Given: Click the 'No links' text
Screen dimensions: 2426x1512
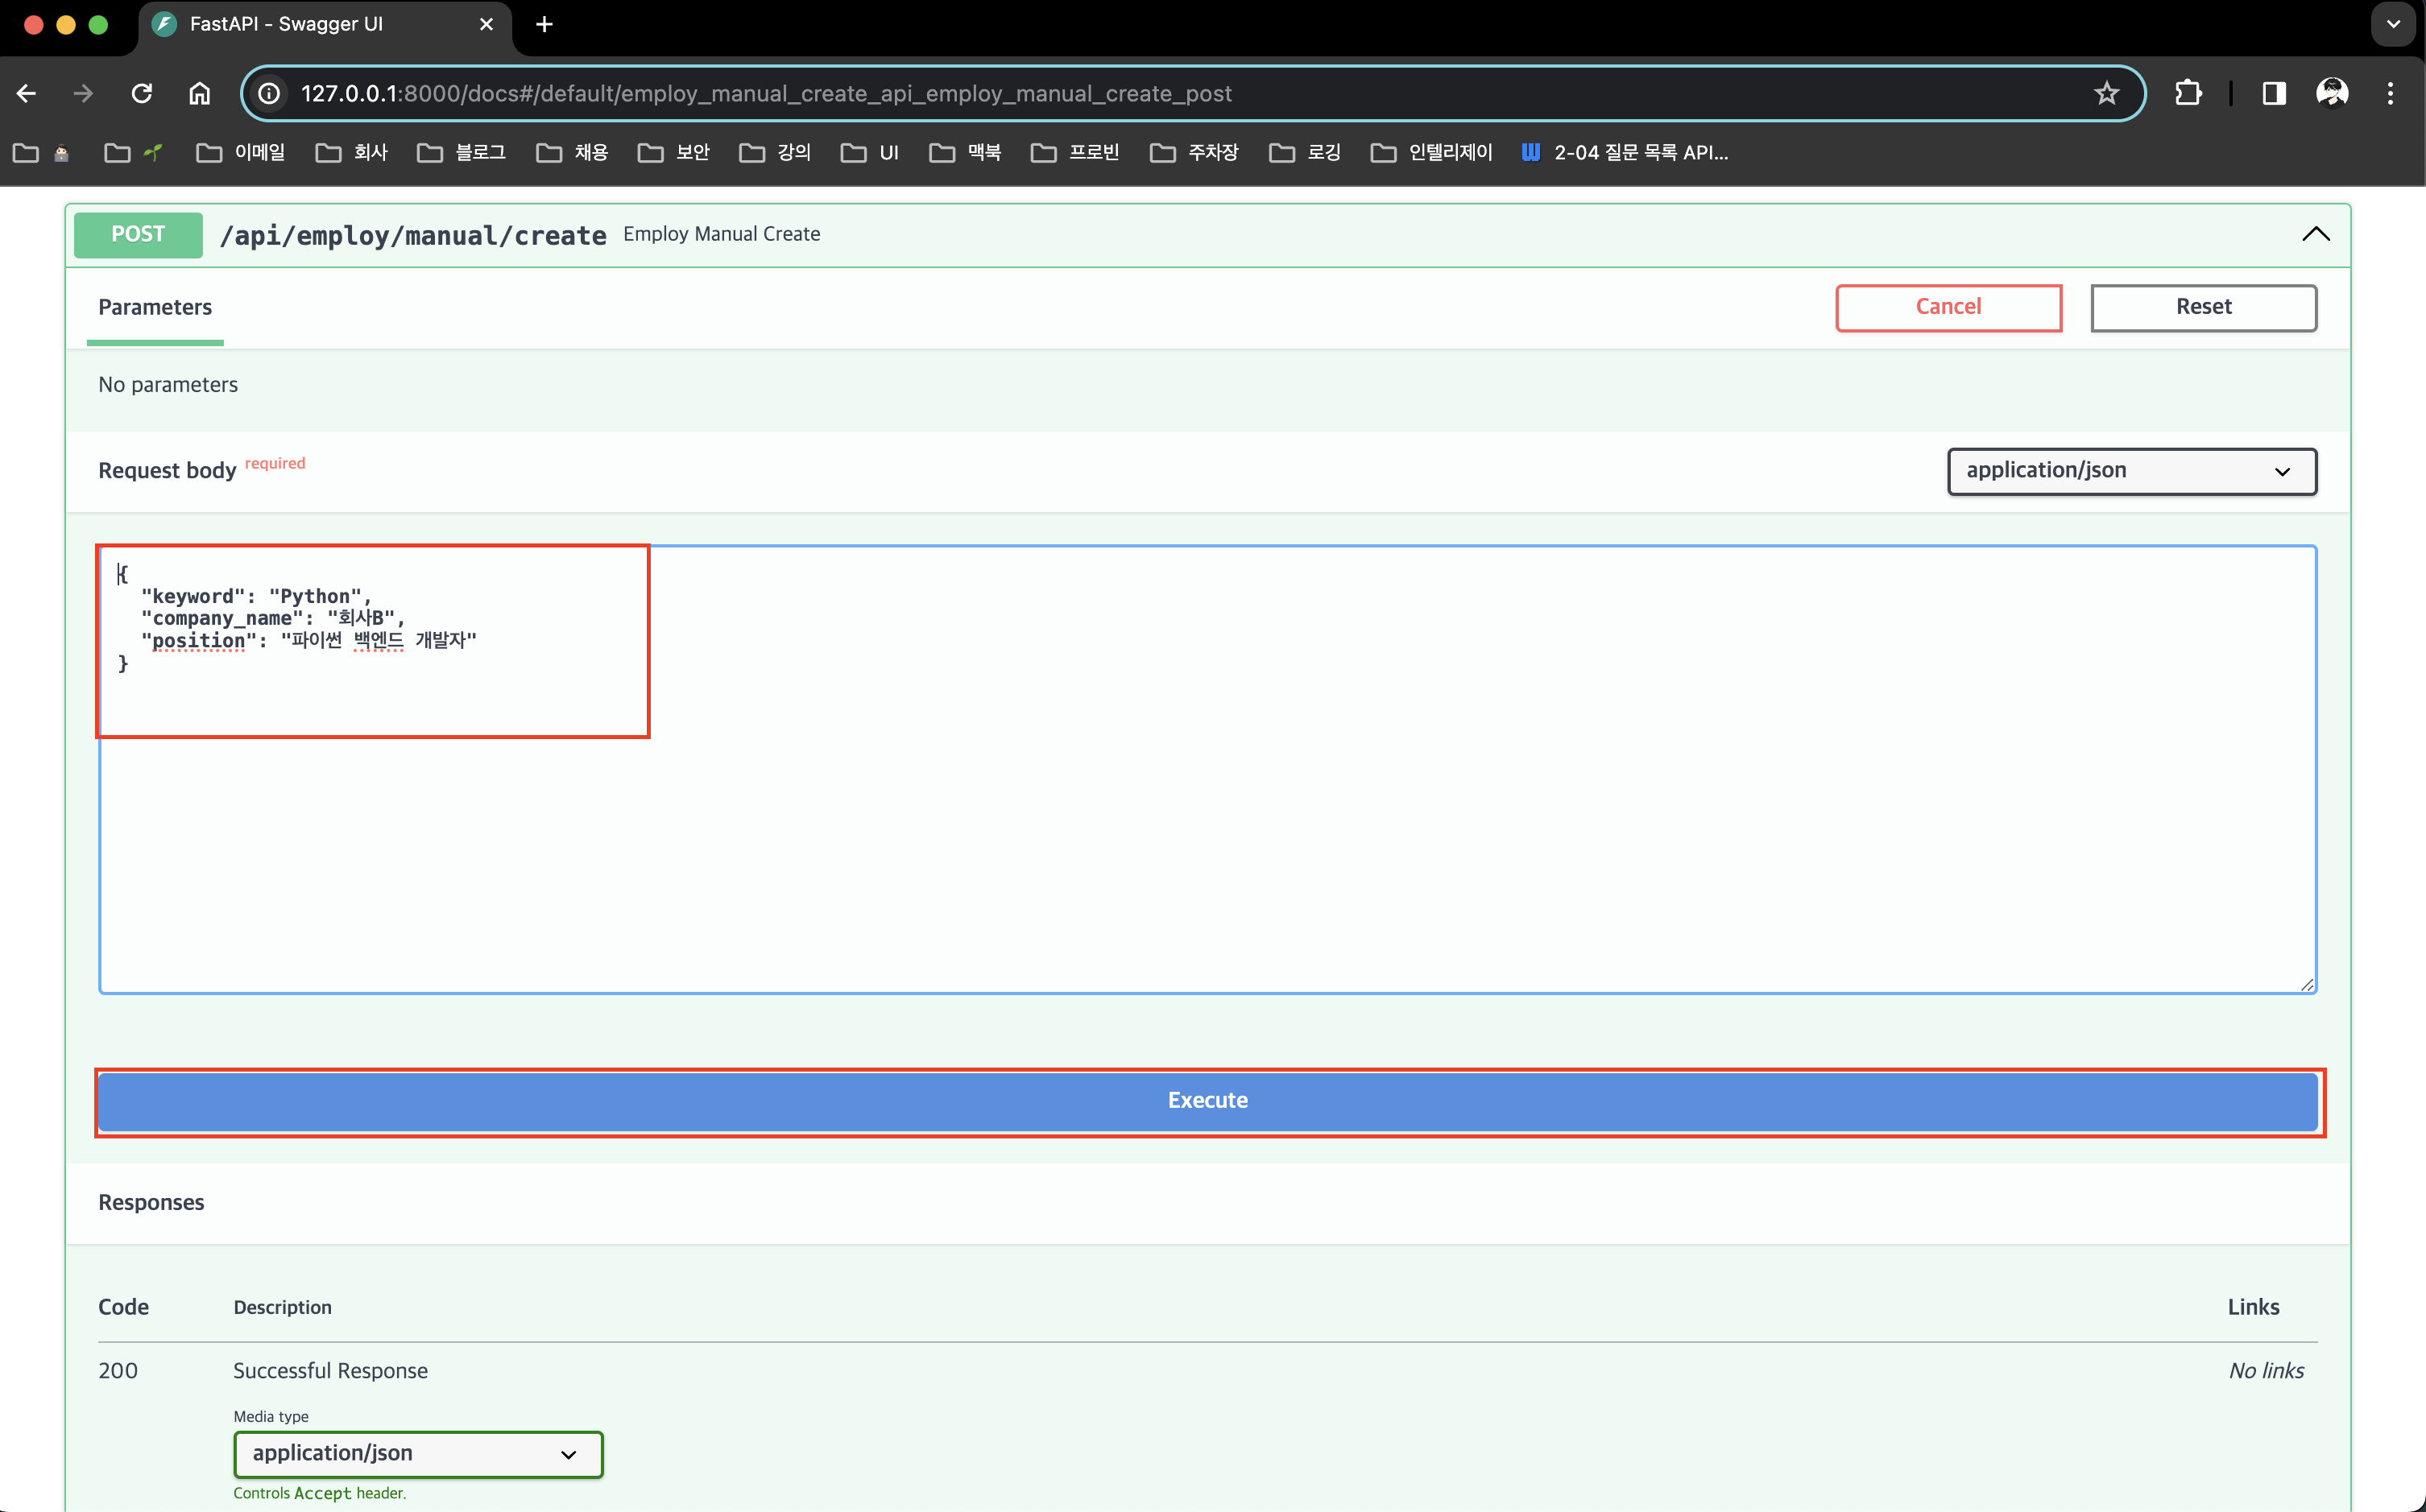Looking at the screenshot, I should pos(2266,1371).
